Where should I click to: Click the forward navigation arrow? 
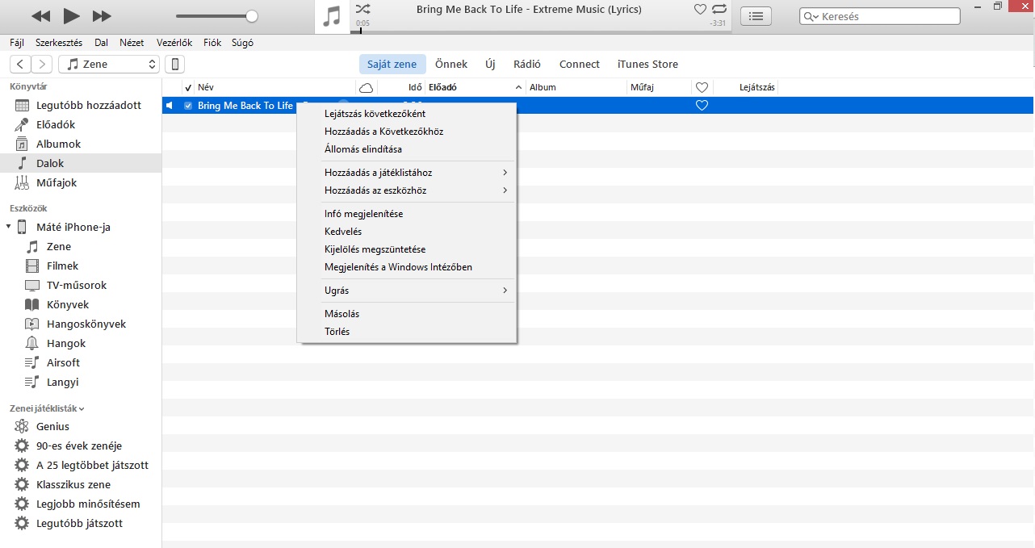pyautogui.click(x=42, y=65)
